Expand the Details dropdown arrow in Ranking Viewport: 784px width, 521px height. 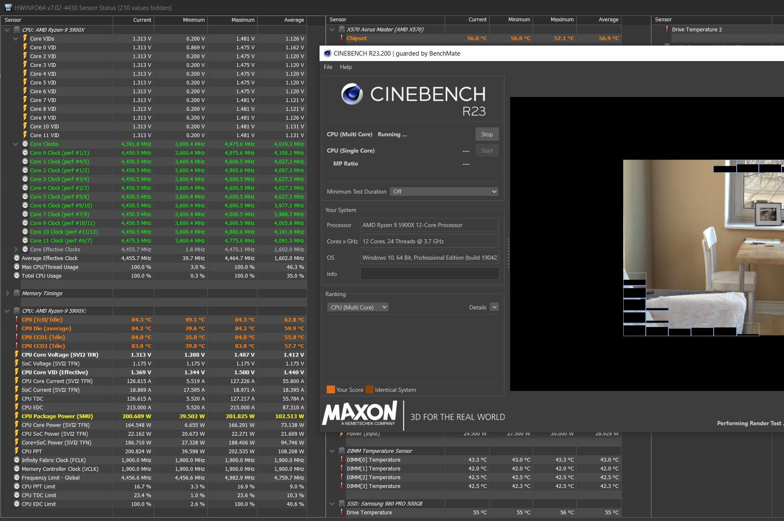pyautogui.click(x=494, y=307)
